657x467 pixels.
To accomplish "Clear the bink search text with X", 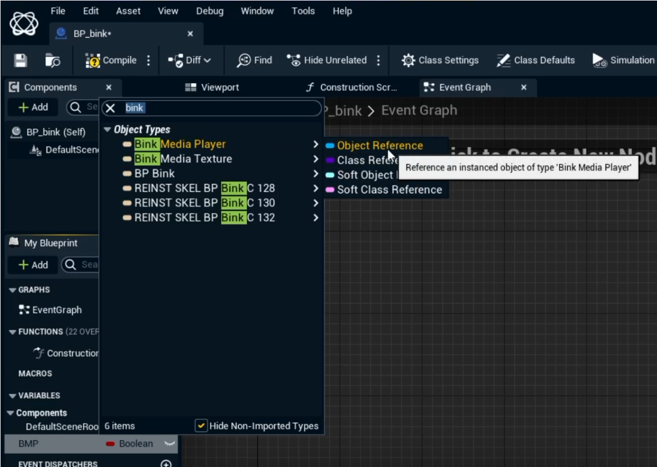I will (x=110, y=108).
